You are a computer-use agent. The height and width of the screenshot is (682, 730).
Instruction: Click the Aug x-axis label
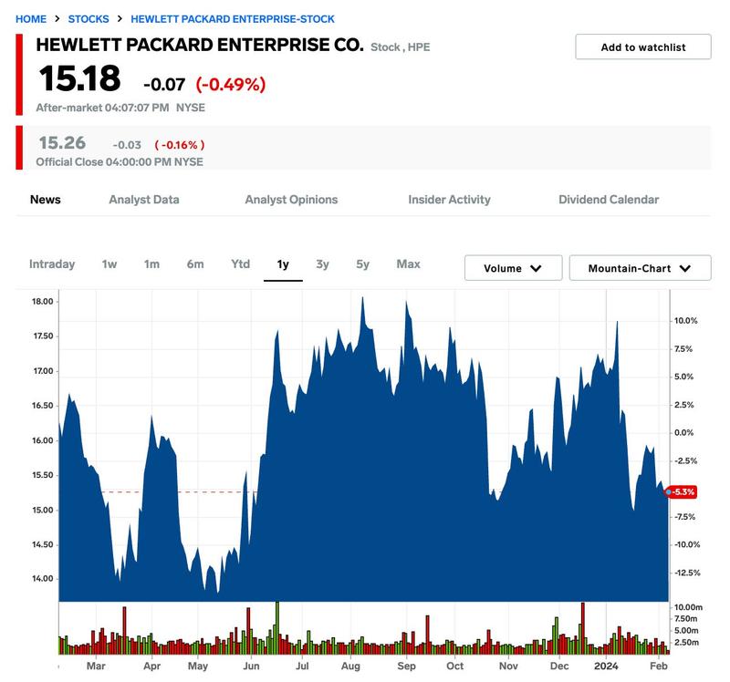pyautogui.click(x=350, y=666)
